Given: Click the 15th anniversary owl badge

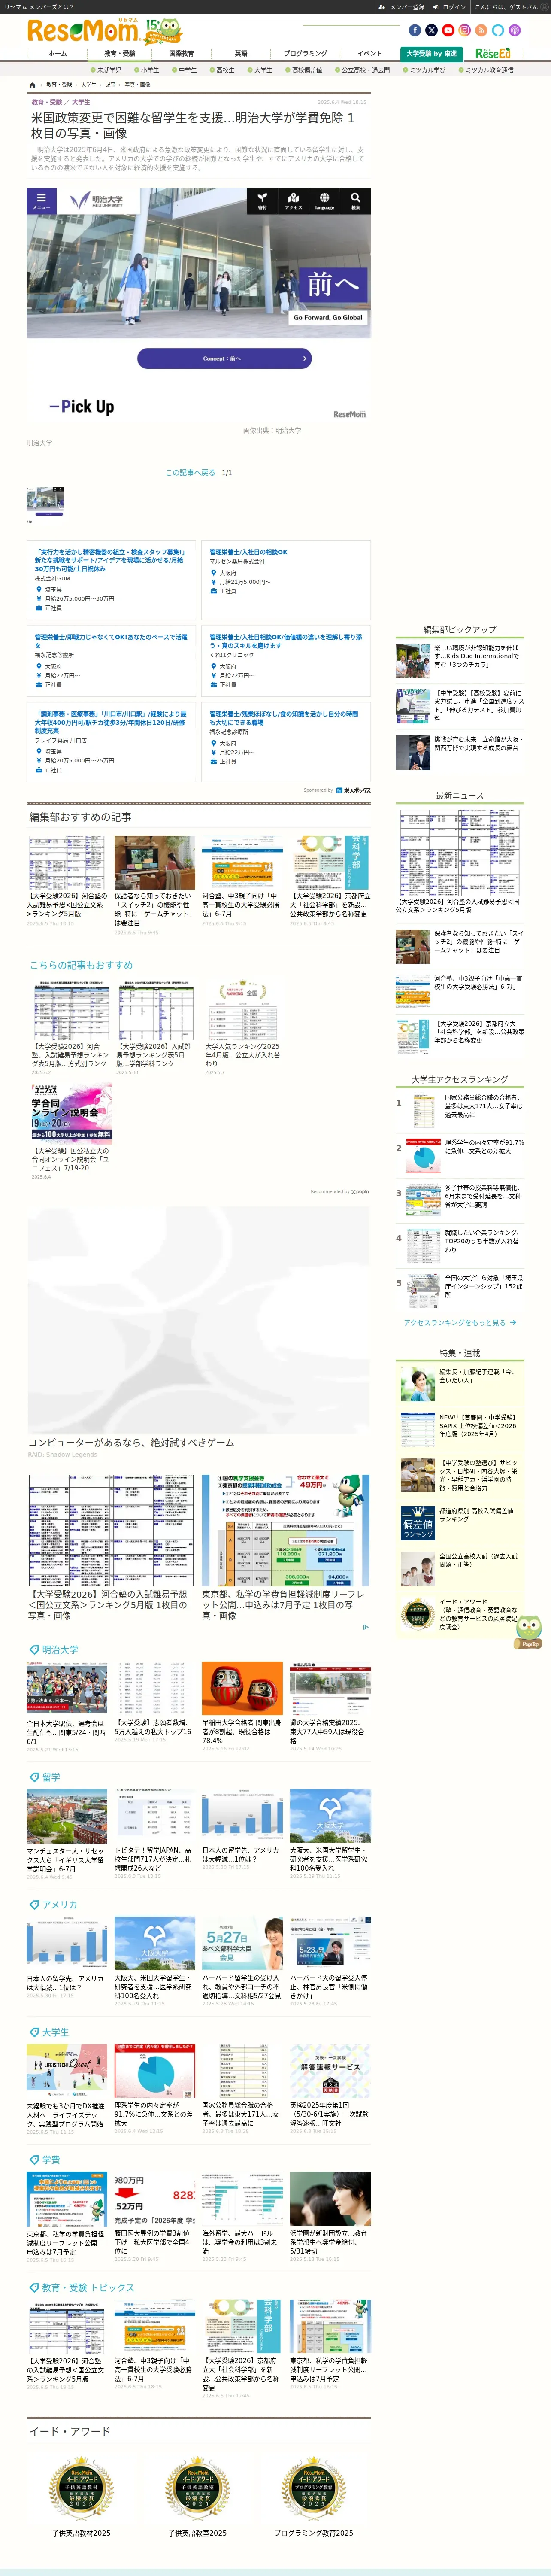Looking at the screenshot, I should pos(164,31).
